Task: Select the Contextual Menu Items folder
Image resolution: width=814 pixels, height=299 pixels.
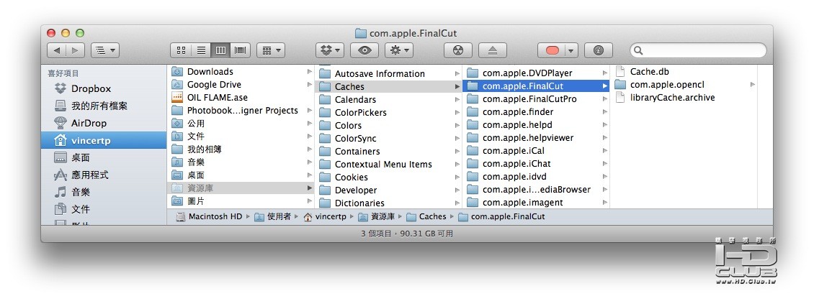Action: pos(389,165)
